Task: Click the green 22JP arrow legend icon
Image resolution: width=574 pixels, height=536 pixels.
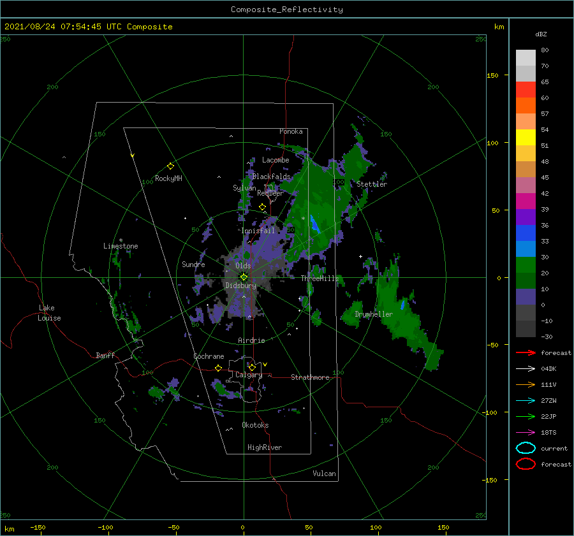Action: point(526,416)
